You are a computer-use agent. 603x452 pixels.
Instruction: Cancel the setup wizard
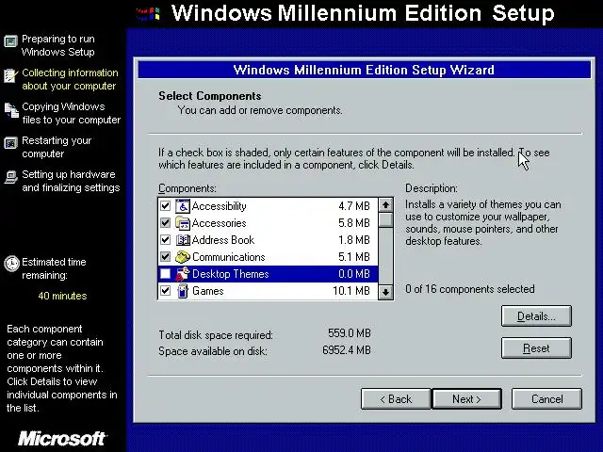(546, 399)
